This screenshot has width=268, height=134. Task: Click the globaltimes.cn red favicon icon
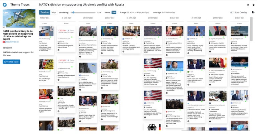[x=4, y=42]
